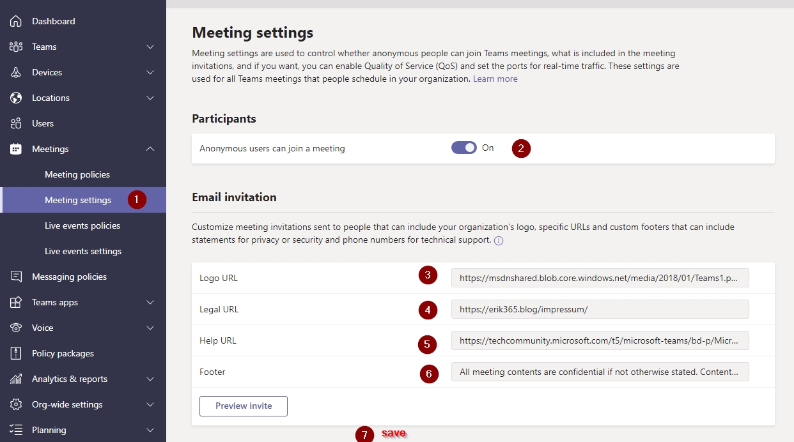794x442 pixels.
Task: Expand the Planning menu chevron
Action: (150, 430)
